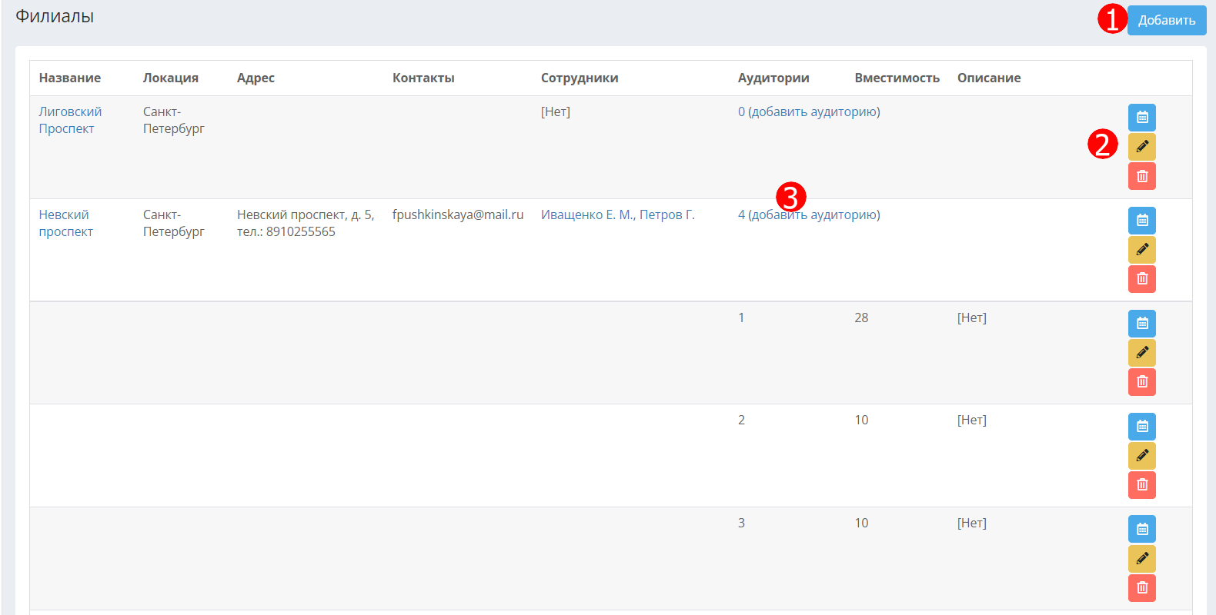
Task: Click the Аудитории column header
Action: pos(773,78)
